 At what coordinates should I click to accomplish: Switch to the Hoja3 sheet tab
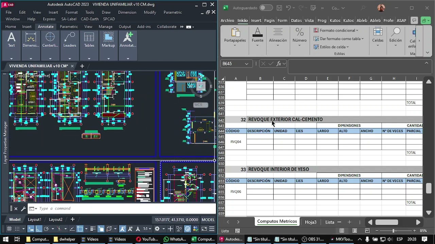coord(311,222)
